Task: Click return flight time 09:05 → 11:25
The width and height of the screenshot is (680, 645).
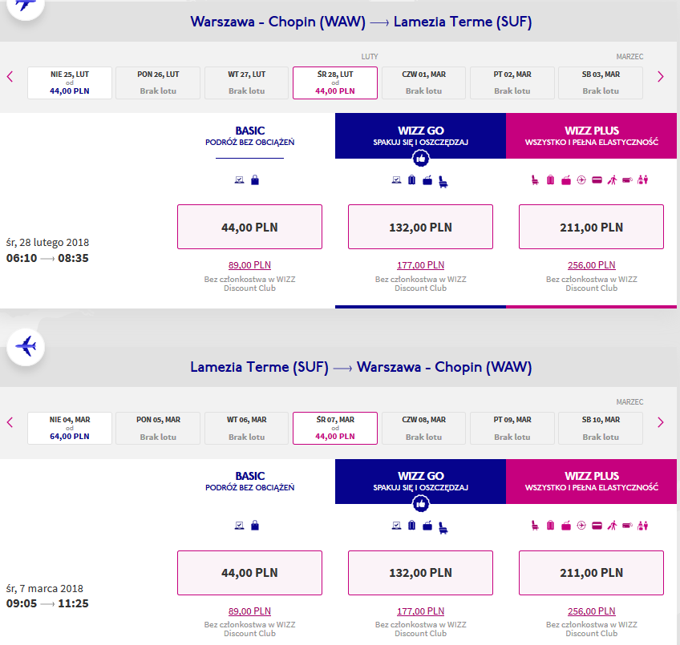Action: (47, 603)
